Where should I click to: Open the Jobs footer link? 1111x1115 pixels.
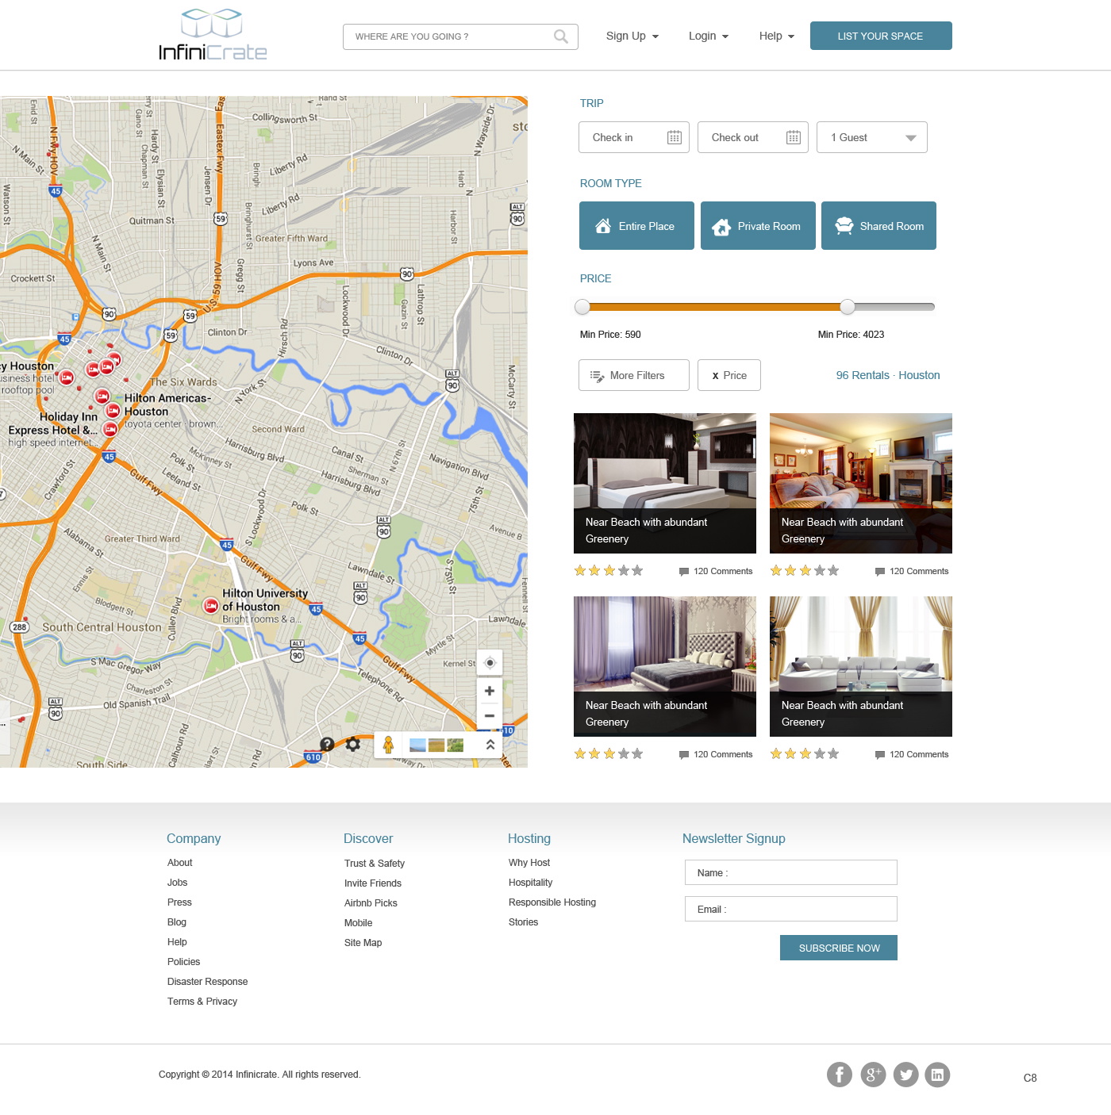(x=178, y=883)
